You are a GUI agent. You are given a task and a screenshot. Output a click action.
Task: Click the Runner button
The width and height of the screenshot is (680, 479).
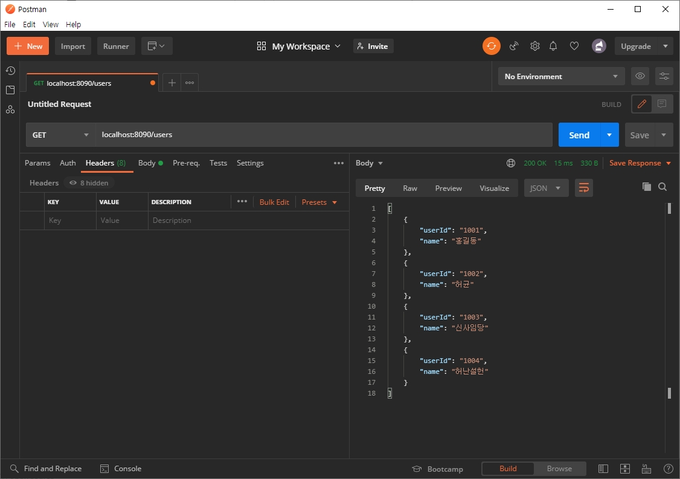click(x=116, y=46)
